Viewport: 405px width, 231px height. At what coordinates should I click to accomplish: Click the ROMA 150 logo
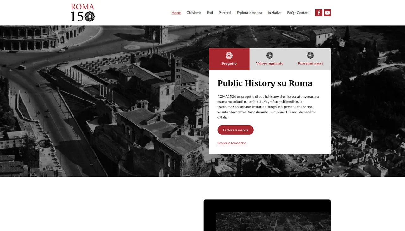point(83,13)
